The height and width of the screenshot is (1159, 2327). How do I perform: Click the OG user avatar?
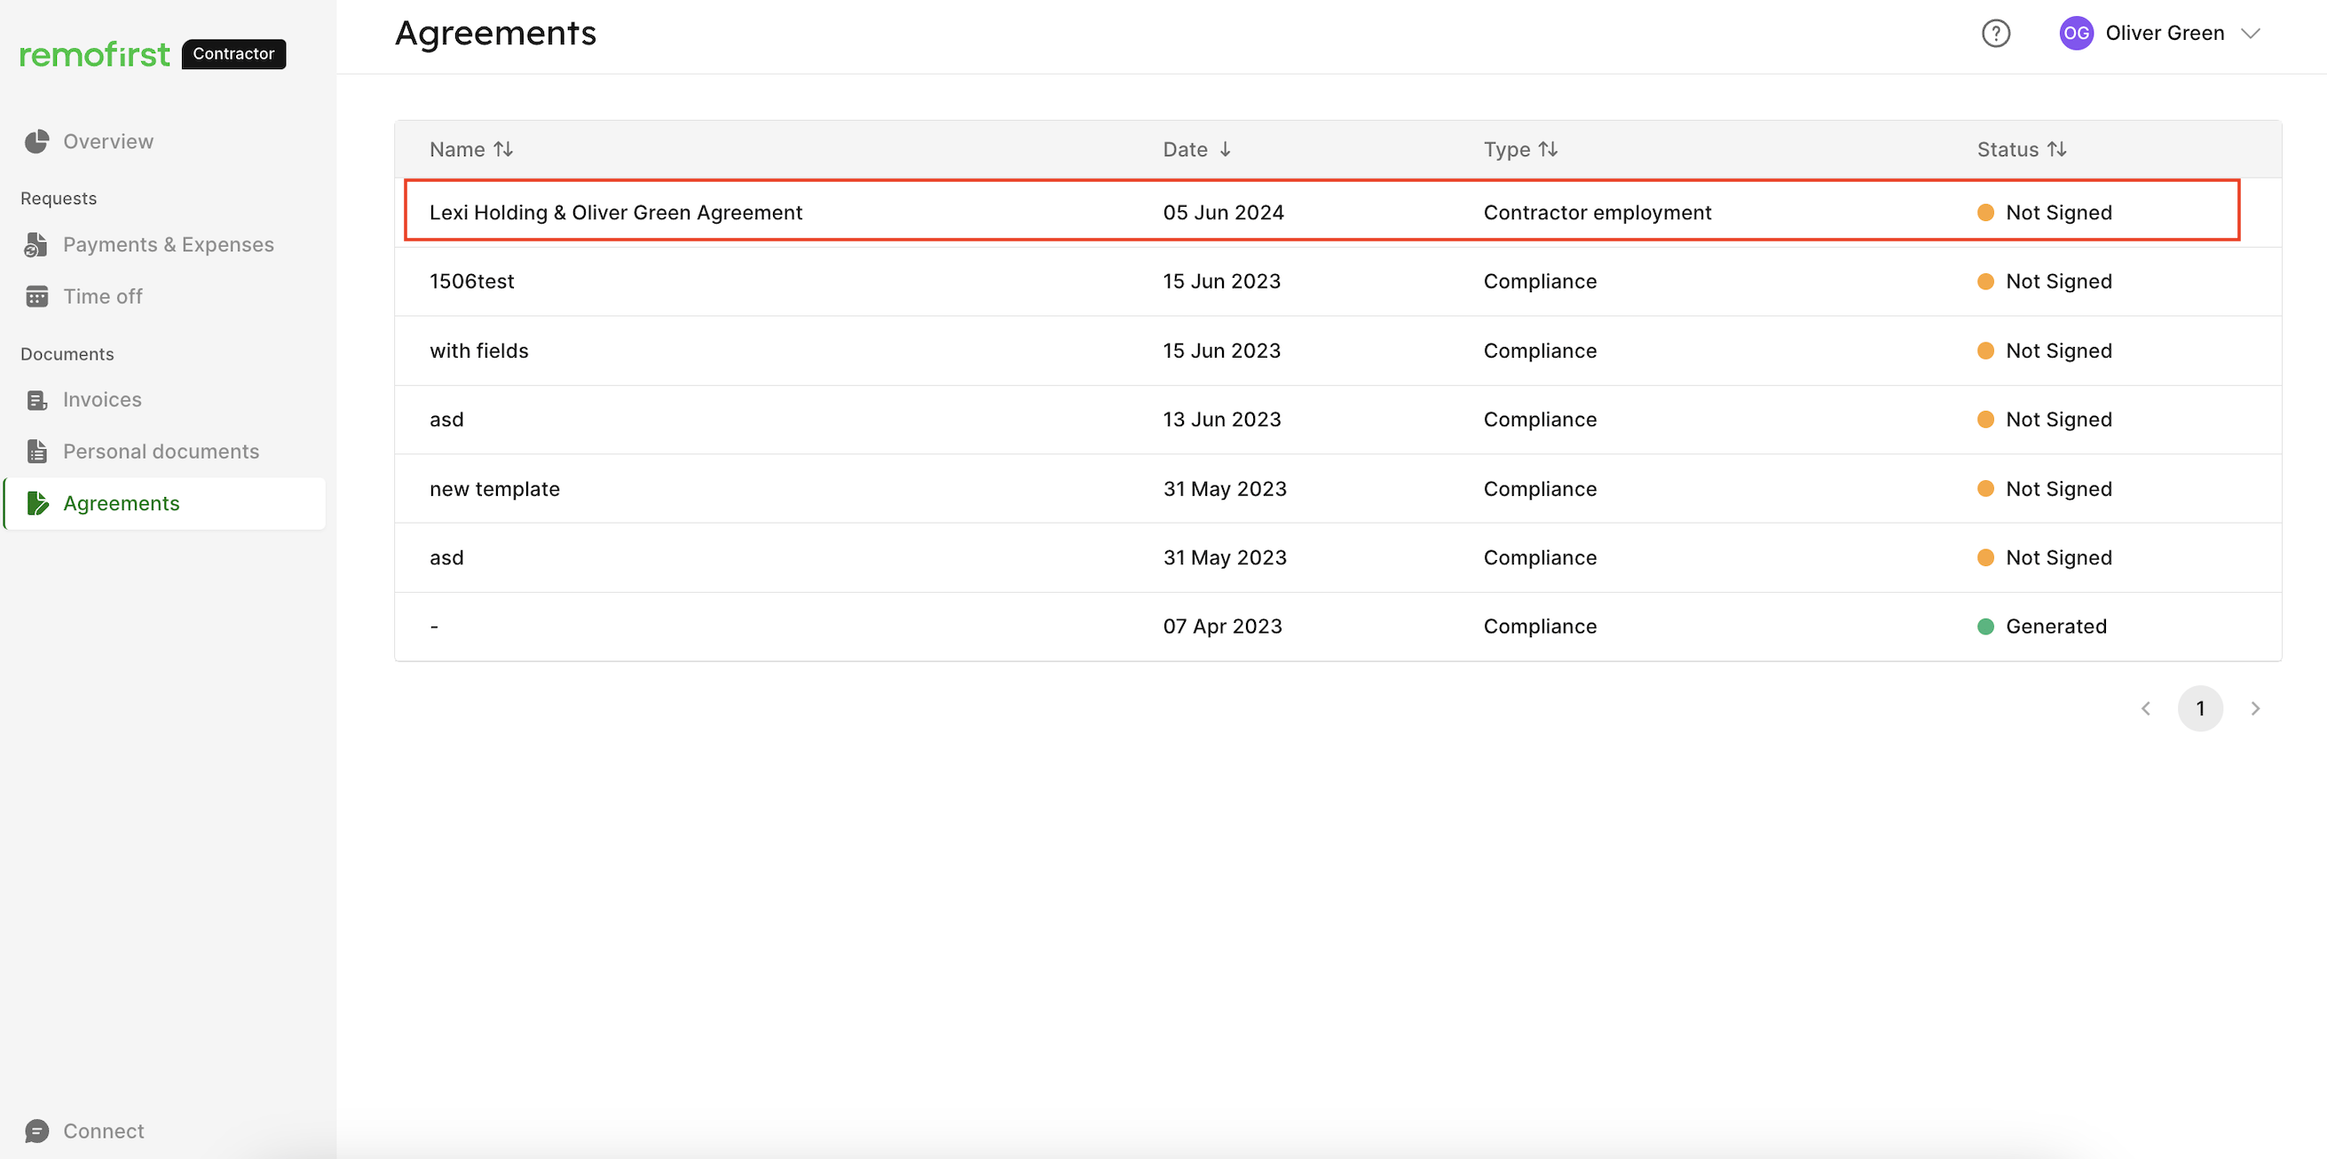(2076, 34)
